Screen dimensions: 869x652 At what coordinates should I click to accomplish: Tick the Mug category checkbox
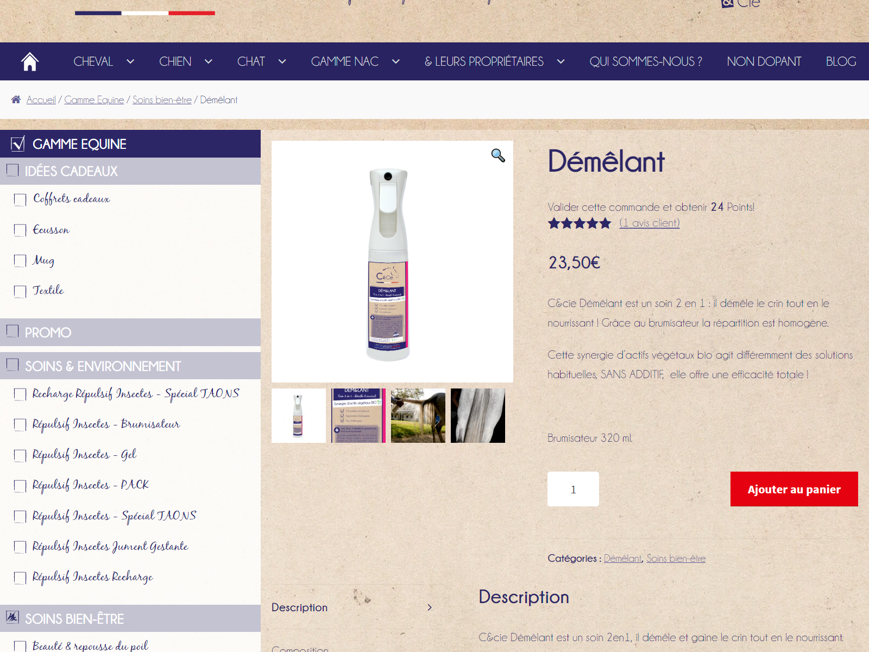tap(20, 261)
